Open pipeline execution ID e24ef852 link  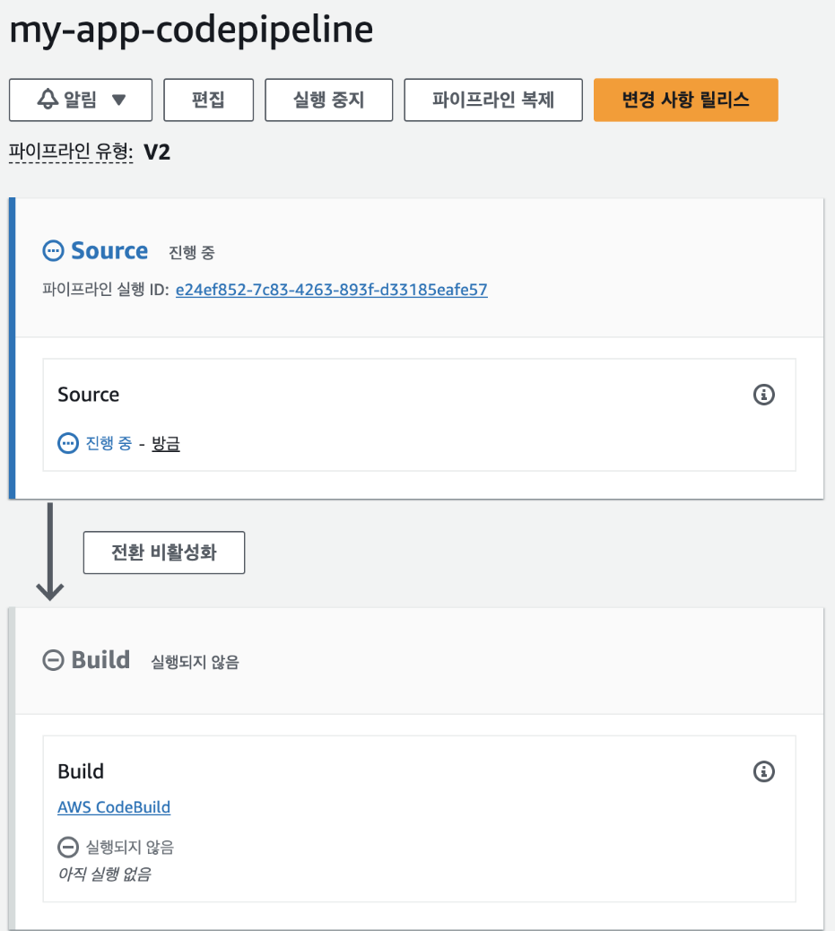click(x=331, y=290)
